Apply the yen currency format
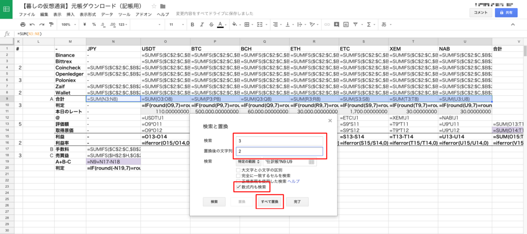 (85, 25)
